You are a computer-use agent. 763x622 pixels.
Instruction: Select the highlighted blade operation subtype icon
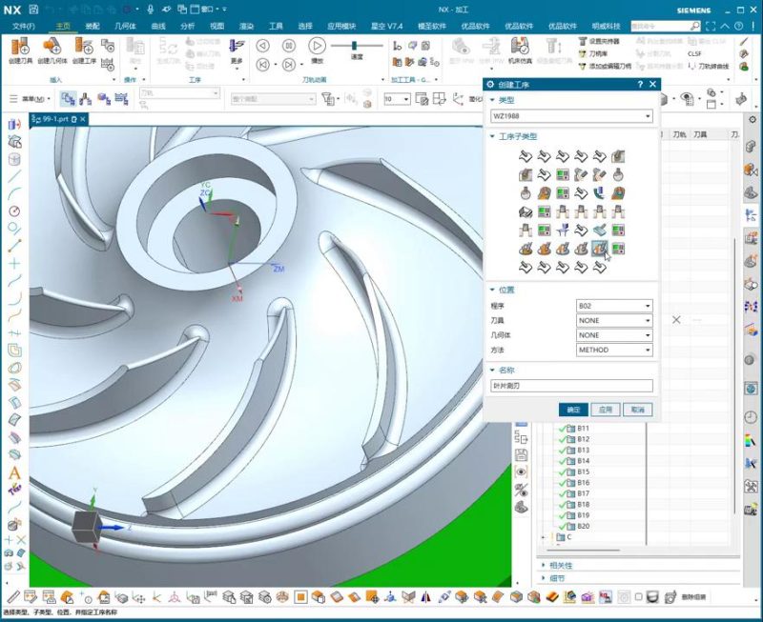[600, 249]
